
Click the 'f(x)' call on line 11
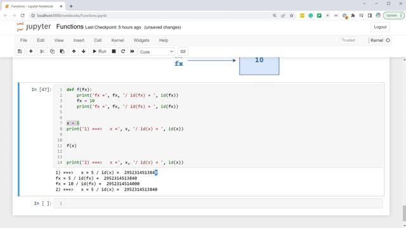72,146
